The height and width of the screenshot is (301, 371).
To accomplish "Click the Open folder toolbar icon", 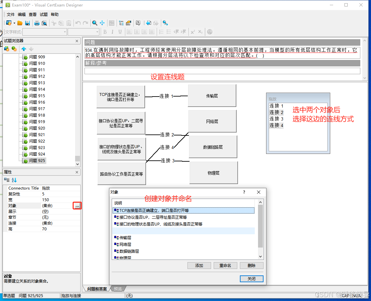I will pyautogui.click(x=20, y=23).
